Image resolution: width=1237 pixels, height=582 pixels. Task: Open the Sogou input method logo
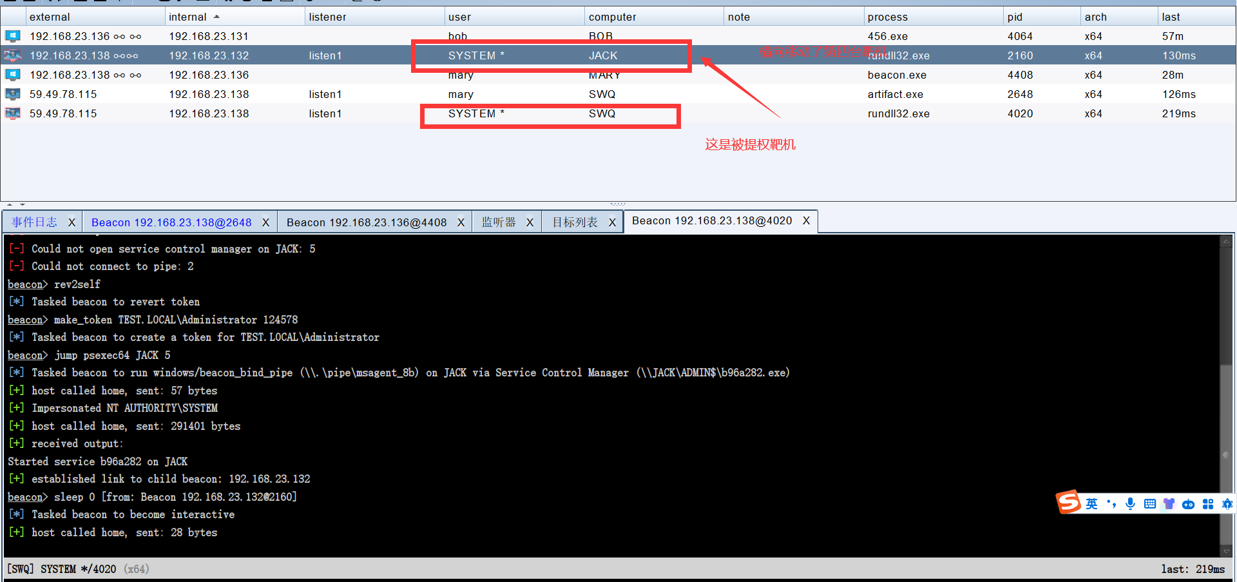point(1069,502)
